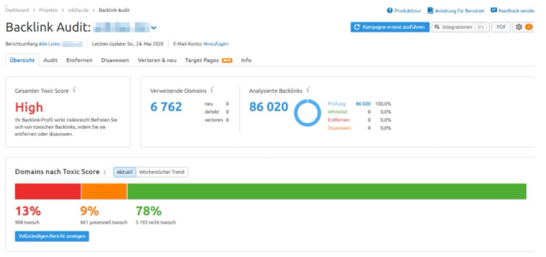
Task: Click the defekt domains count row
Action: (216, 112)
